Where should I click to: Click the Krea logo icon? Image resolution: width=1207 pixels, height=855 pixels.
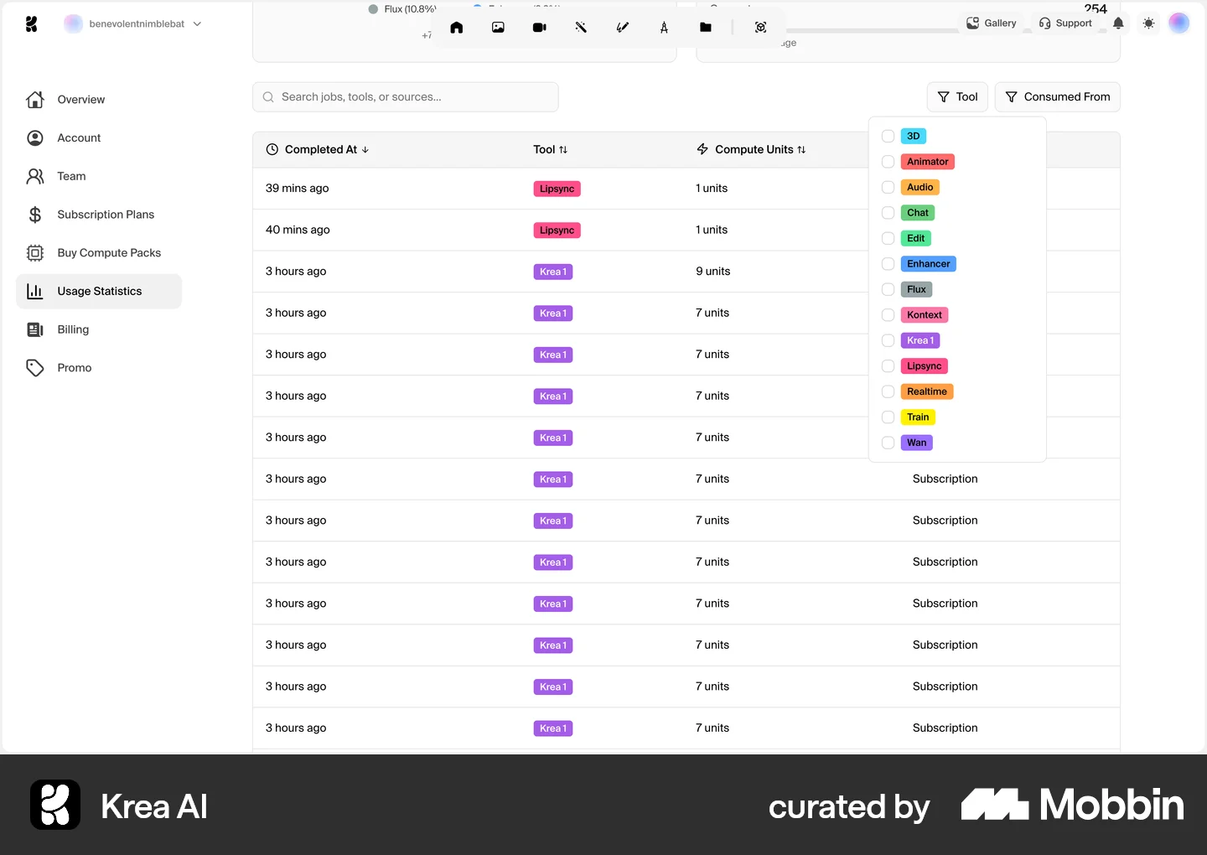32,24
